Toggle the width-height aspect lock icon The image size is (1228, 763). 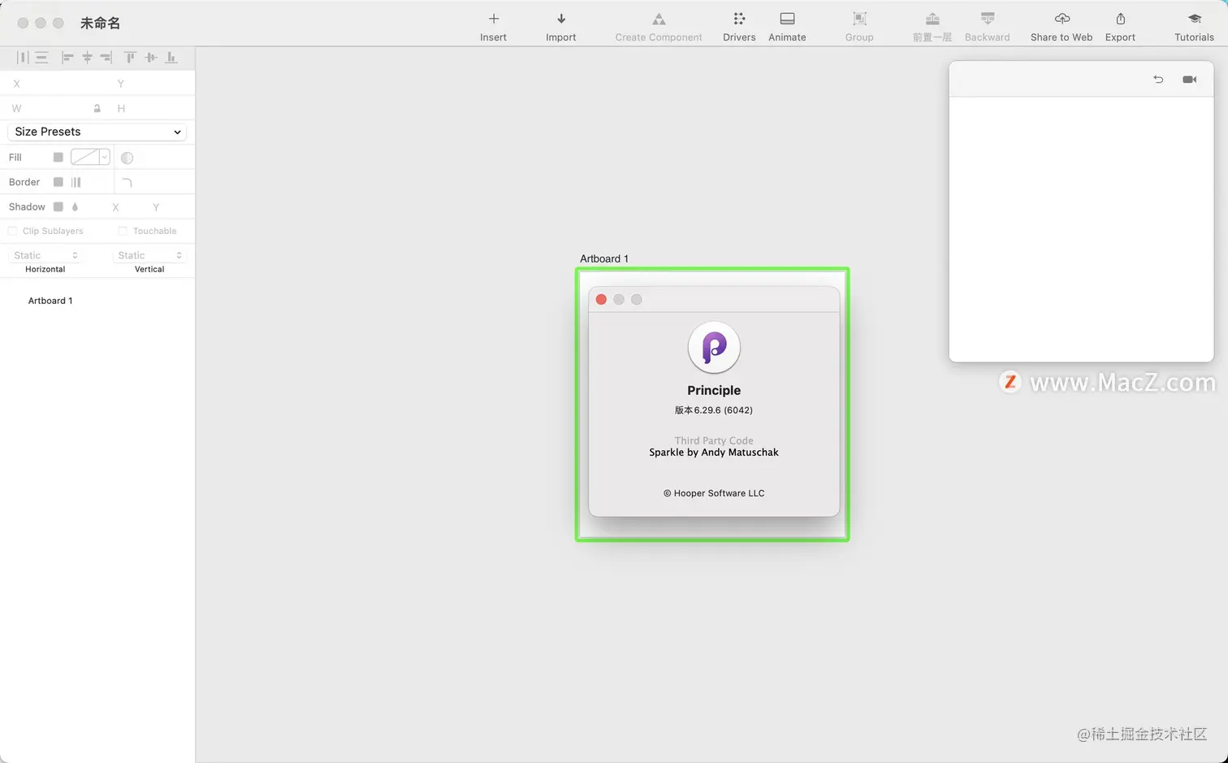tap(97, 108)
